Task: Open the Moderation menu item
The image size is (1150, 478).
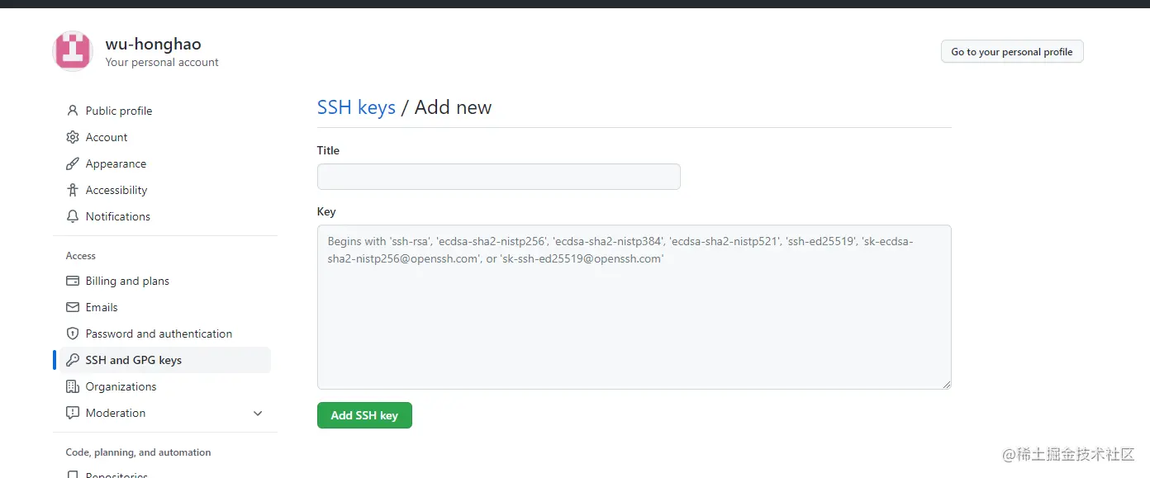Action: coord(116,413)
